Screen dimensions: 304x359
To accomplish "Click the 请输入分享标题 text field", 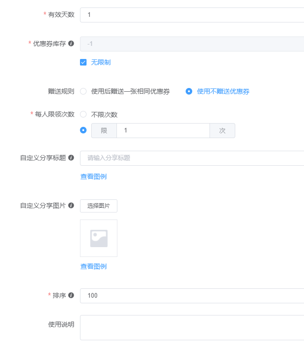I will 192,158.
